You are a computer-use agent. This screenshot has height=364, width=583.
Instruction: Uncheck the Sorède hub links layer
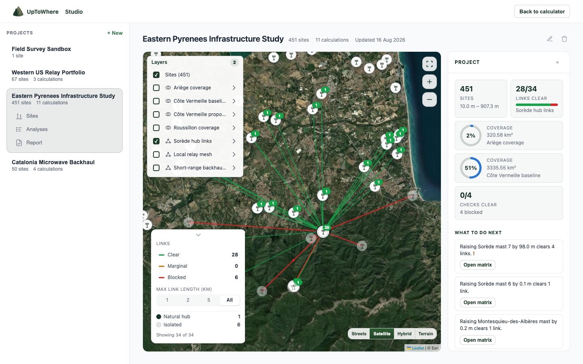pyautogui.click(x=156, y=141)
